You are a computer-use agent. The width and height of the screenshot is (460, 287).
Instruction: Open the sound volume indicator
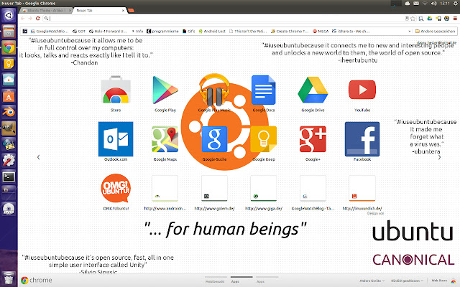(x=434, y=4)
